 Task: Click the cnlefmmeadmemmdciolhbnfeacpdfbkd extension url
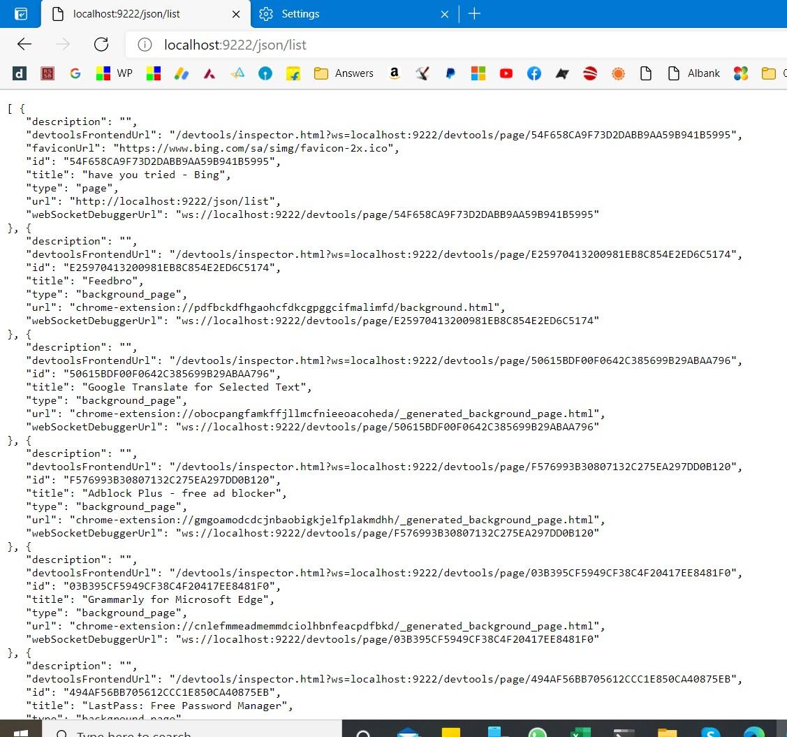click(x=334, y=626)
